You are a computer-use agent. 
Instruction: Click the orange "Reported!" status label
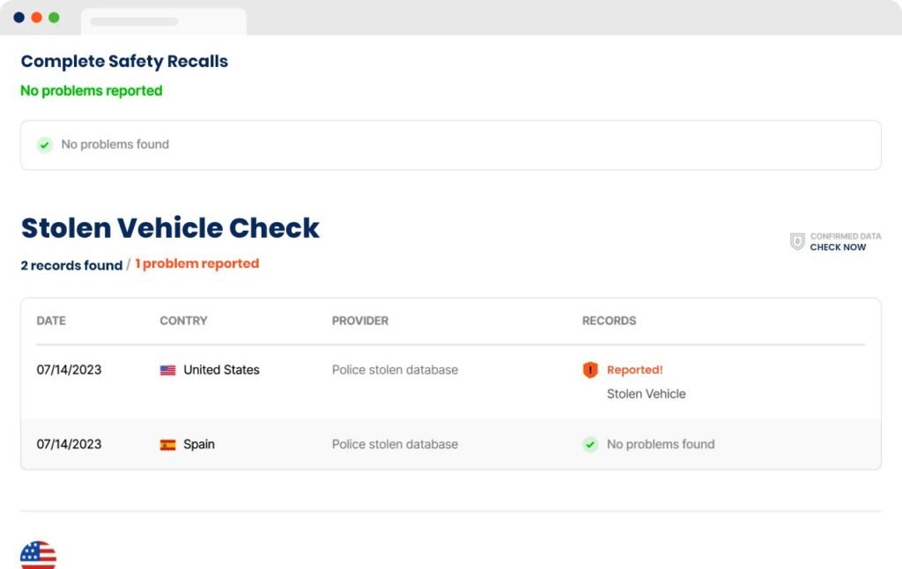[x=634, y=370]
